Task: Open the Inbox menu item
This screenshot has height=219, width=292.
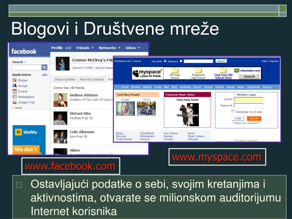Action: click(131, 48)
